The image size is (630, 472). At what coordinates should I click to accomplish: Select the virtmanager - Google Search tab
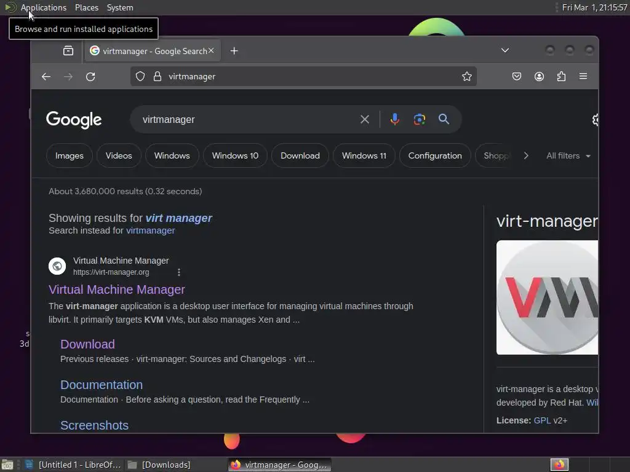tap(153, 51)
